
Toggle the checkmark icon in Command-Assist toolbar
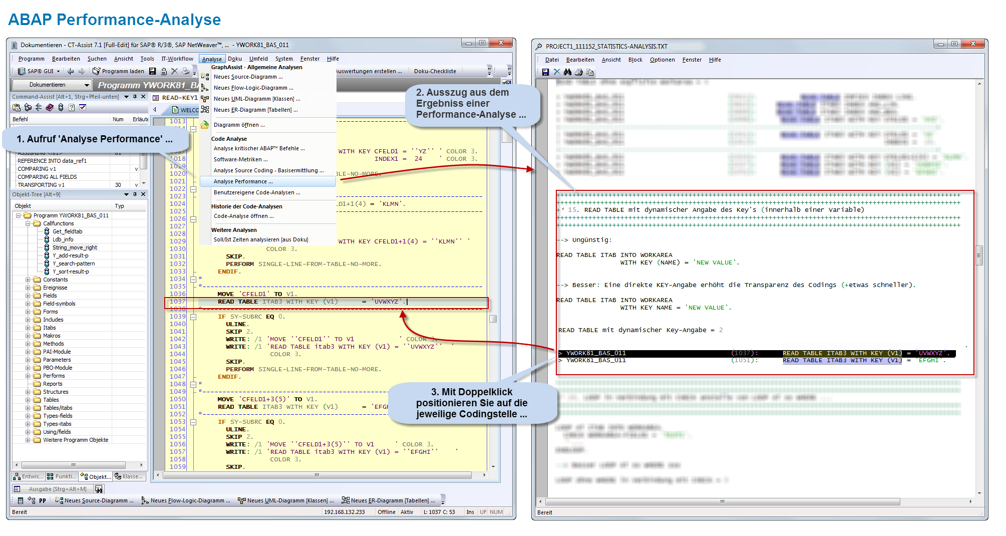click(x=83, y=108)
